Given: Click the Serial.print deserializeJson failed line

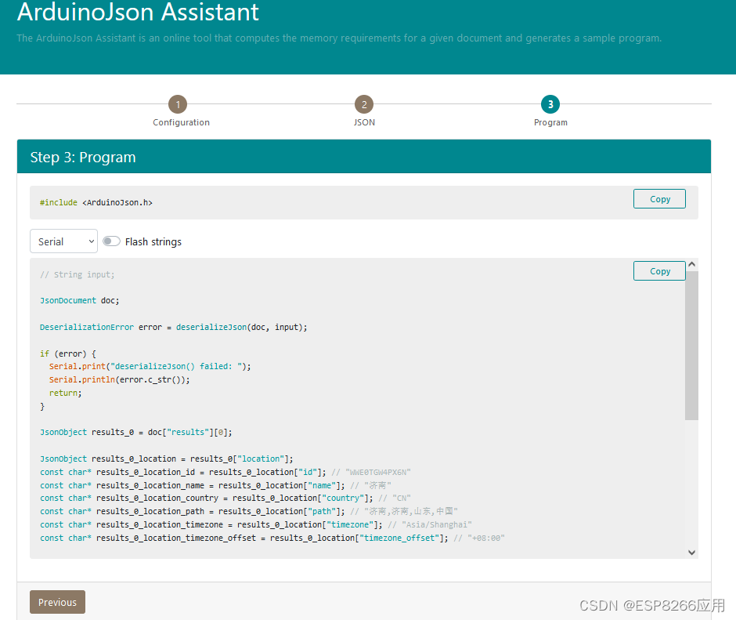Looking at the screenshot, I should point(150,366).
